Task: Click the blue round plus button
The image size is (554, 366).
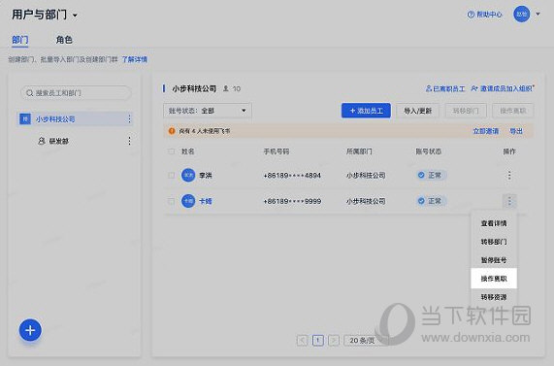Action: pyautogui.click(x=30, y=330)
